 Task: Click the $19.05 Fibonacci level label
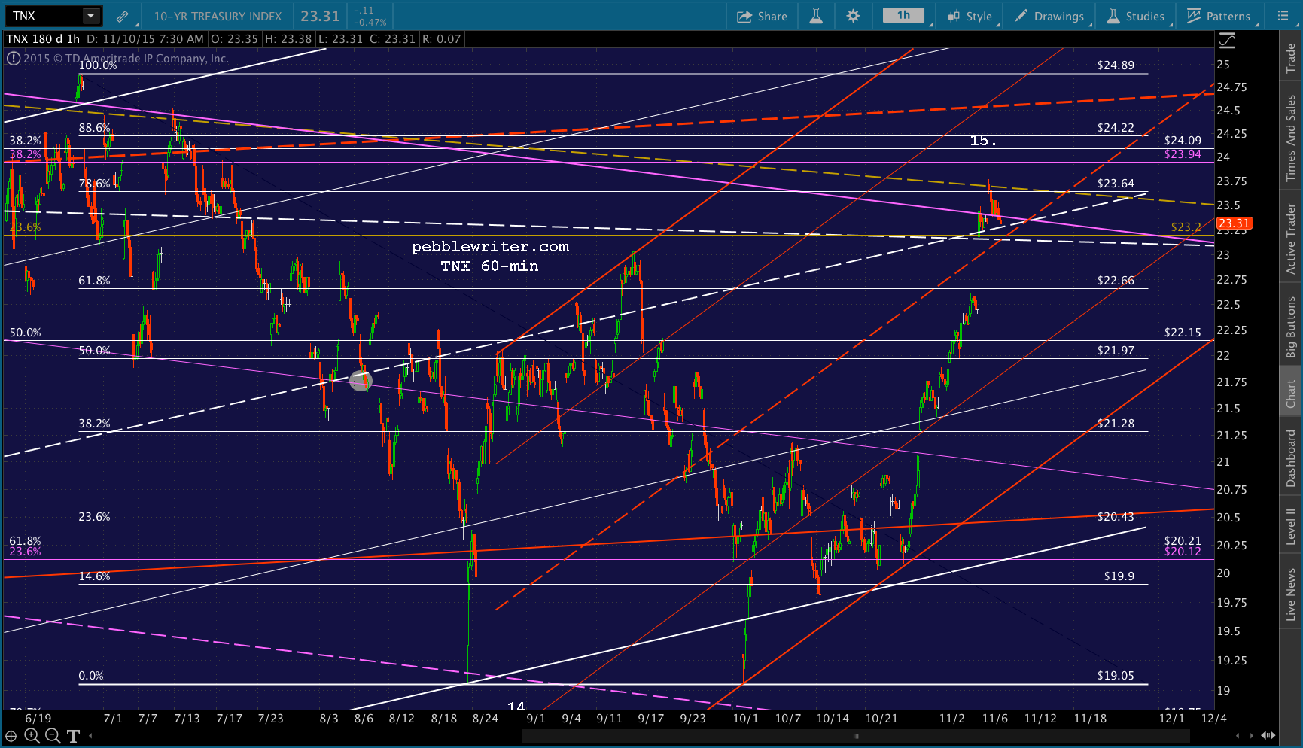(1116, 676)
